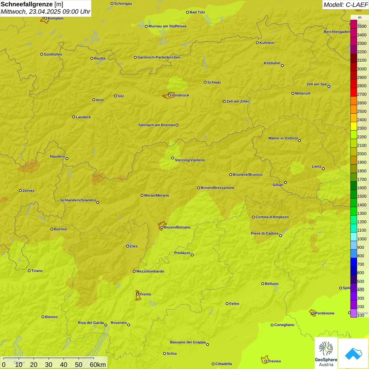
Task: Click the Predazzo label
Action: pyautogui.click(x=182, y=253)
